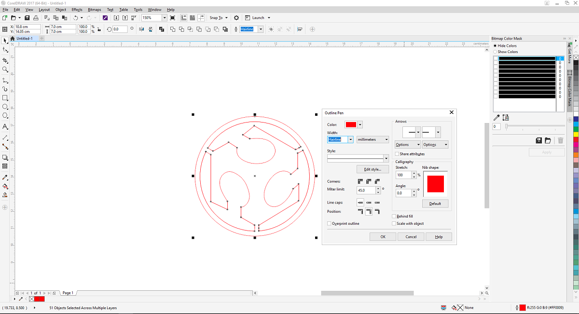Select the Pick tool in the toolbox
The height and width of the screenshot is (314, 579).
tap(5, 41)
